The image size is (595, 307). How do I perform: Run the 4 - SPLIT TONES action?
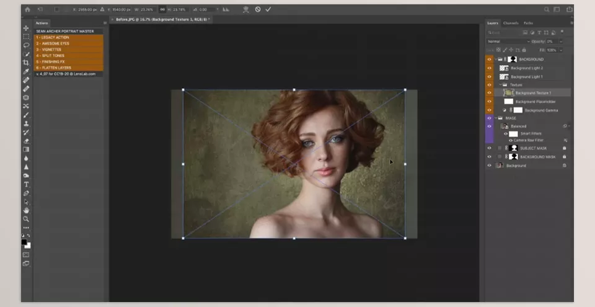tap(69, 56)
